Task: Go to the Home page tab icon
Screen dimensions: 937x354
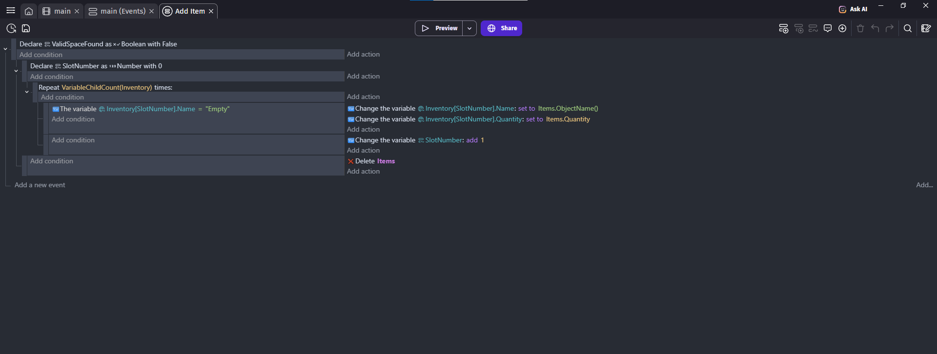Action: tap(29, 11)
